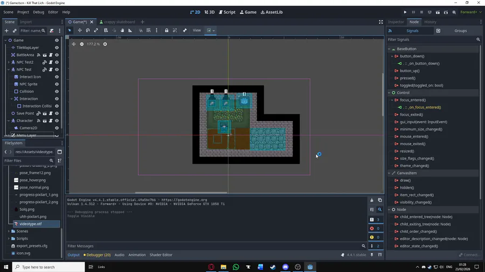The image size is (485, 272).
Task: Expand the Scenes folder in FileSystem
Action: click(x=9, y=231)
